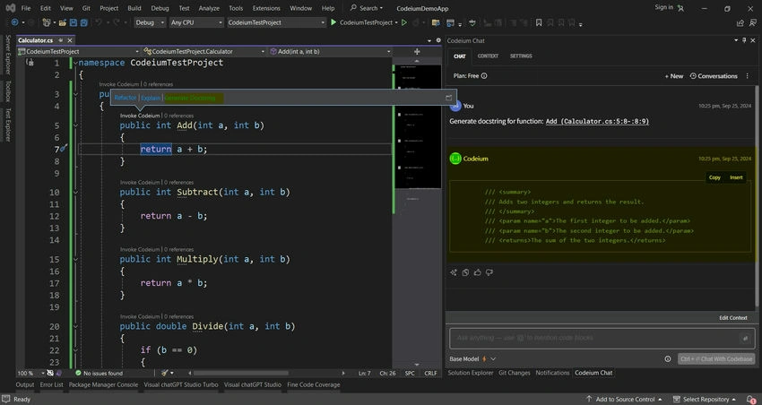762x405 pixels.
Task: Switch to the Solution Explorer tab
Action: (x=471, y=373)
